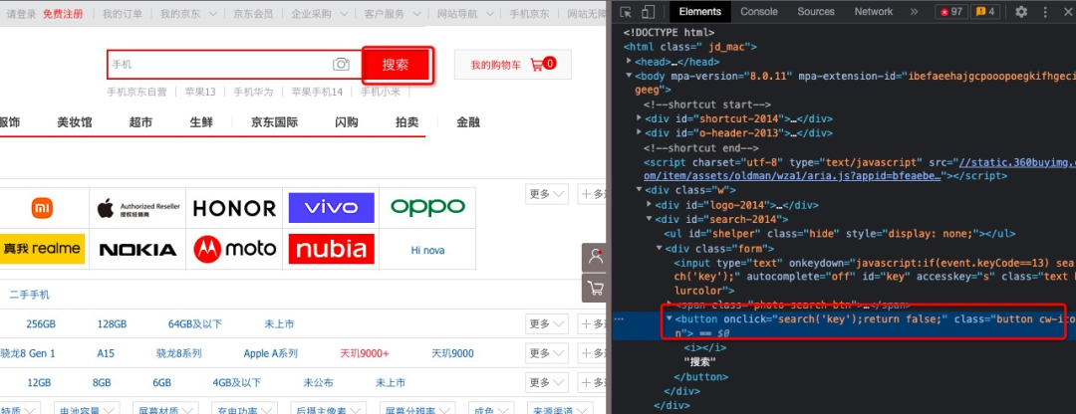Expand the div id o-header-2013 node
The image size is (1076, 414).
pos(640,133)
